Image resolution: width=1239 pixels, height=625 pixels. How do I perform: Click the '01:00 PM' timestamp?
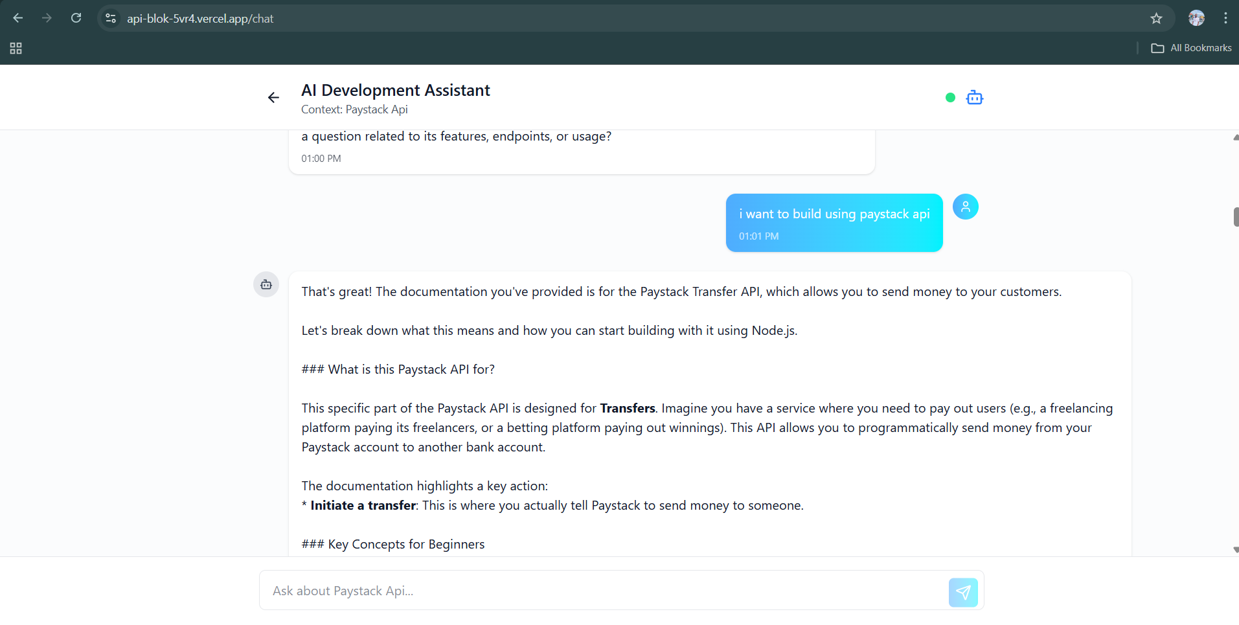click(x=321, y=159)
